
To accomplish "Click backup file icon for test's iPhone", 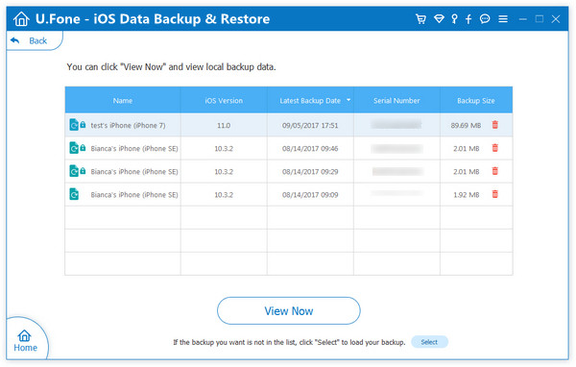I will click(74, 125).
